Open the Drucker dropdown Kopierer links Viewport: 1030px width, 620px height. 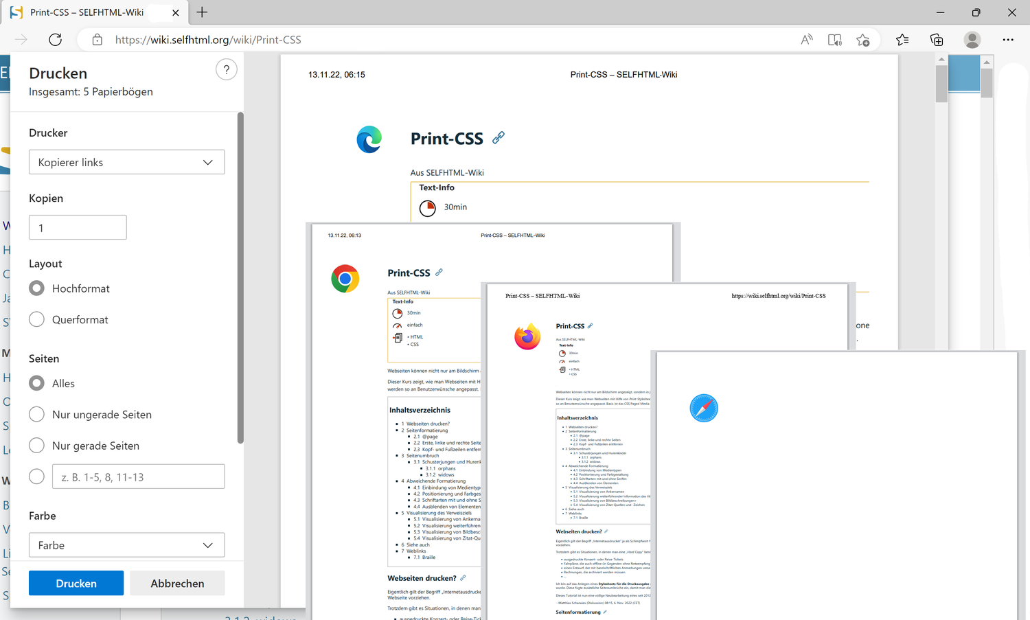126,162
